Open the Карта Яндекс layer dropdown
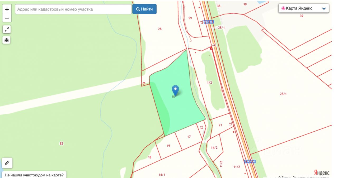Screen dimensions: 338x178 pos(304,8)
